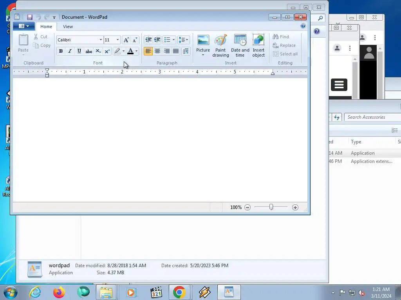The width and height of the screenshot is (401, 300).
Task: Click Replace in Editing group
Action: pyautogui.click(x=284, y=45)
